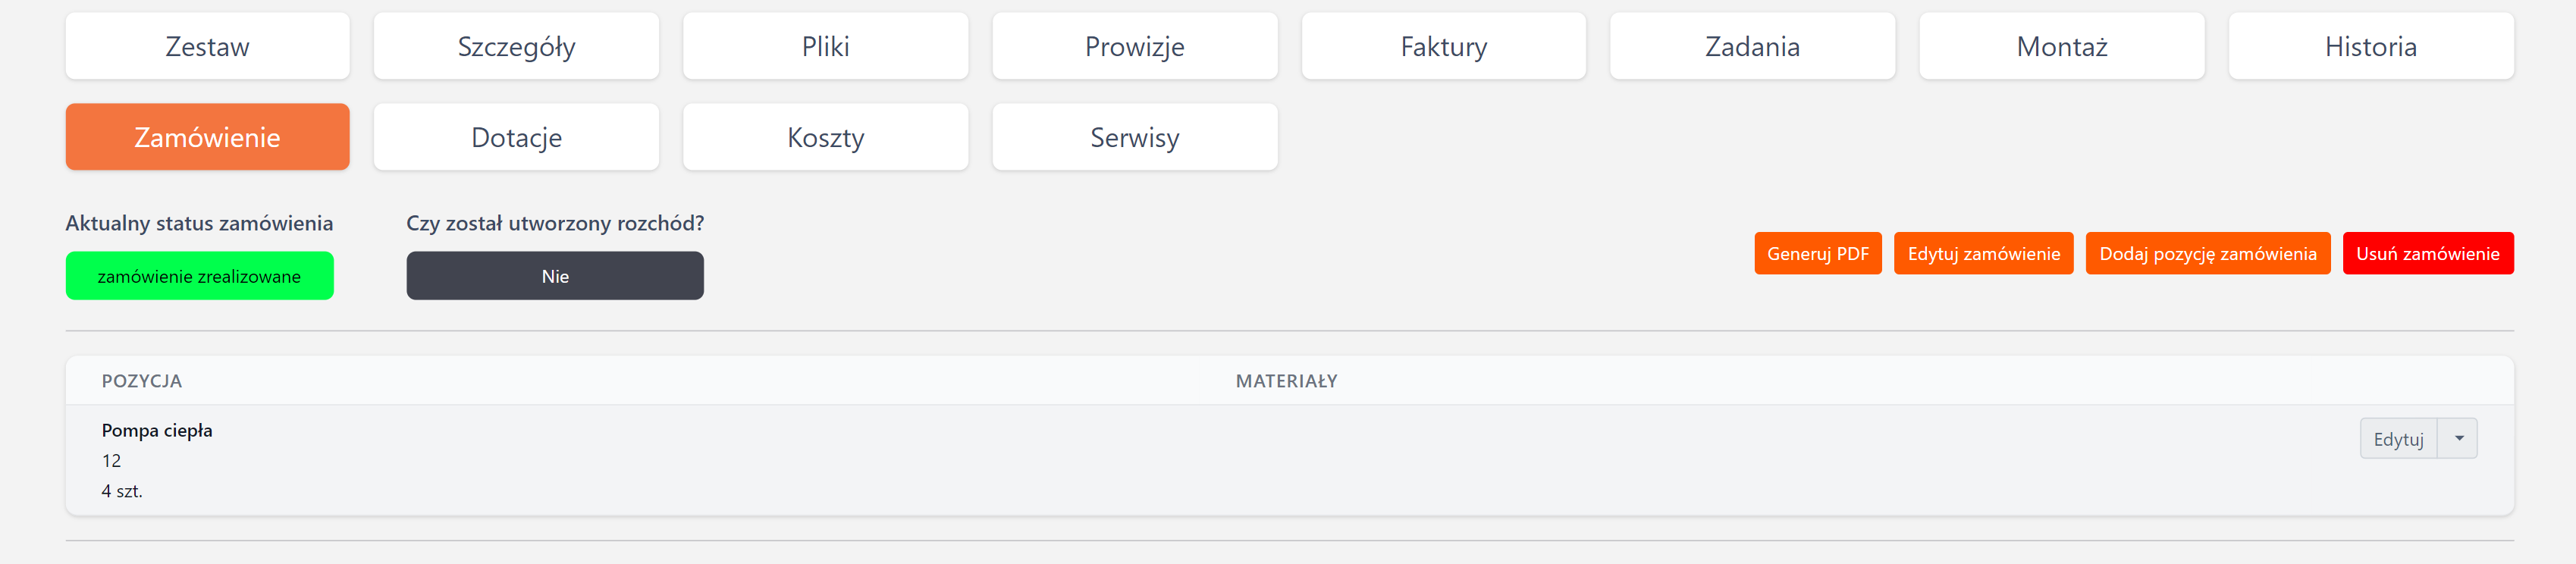
Task: Click the Generuj PDF button
Action: point(1817,254)
